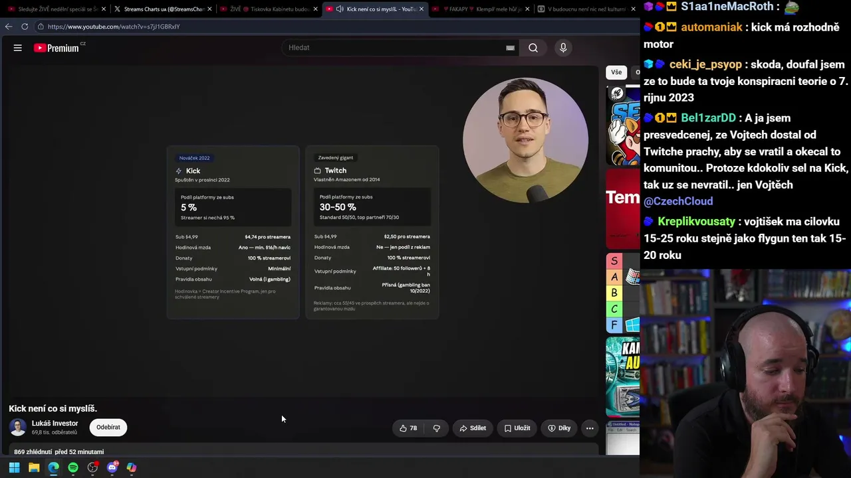Viewport: 851px width, 478px height.
Task: Like the video with thumbs up
Action: [x=408, y=428]
